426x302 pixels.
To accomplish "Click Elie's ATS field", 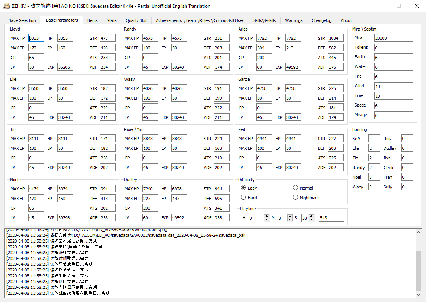I will tap(107, 108).
